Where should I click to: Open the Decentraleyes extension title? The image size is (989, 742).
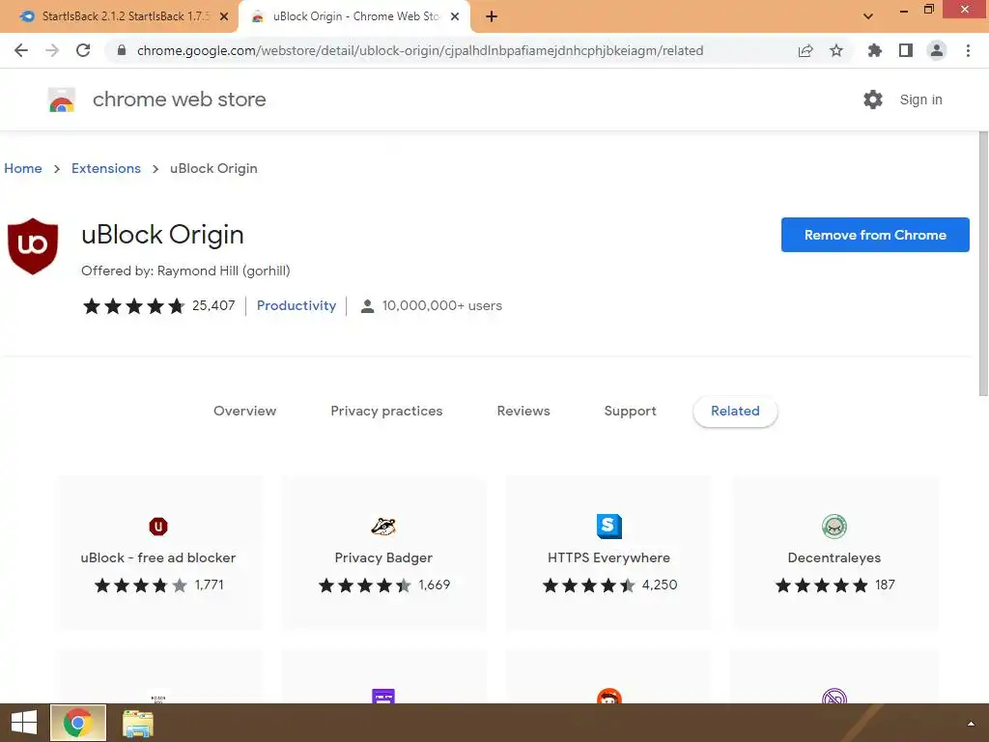[x=834, y=557]
